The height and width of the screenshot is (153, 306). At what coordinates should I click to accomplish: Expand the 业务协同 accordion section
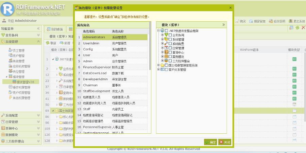click(21, 35)
